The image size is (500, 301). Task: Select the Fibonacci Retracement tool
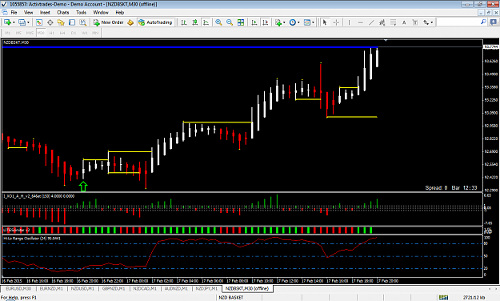[393, 22]
